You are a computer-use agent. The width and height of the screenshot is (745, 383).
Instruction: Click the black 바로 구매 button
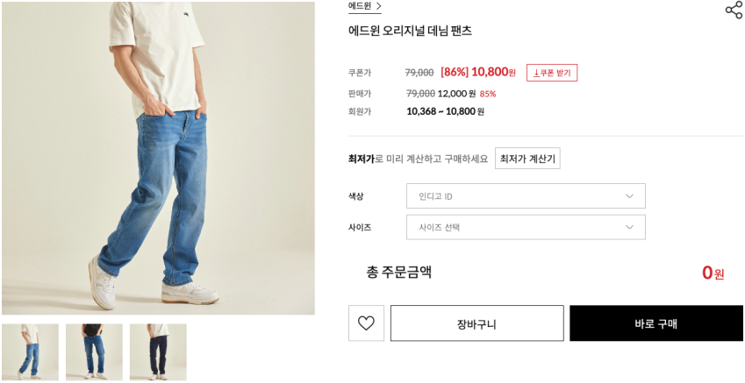pyautogui.click(x=655, y=323)
